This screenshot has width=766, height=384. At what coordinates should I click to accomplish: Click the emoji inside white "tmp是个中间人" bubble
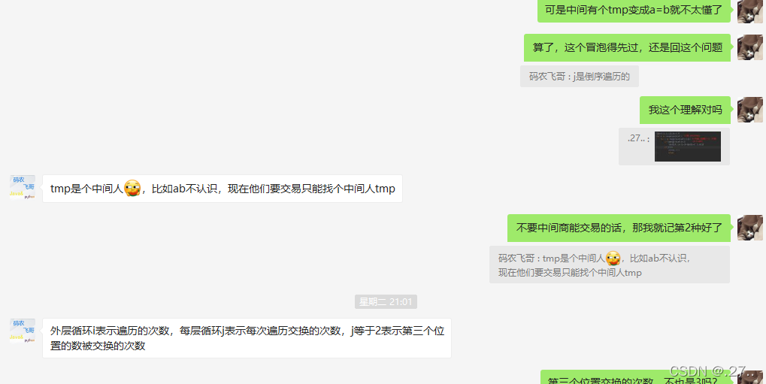point(132,189)
